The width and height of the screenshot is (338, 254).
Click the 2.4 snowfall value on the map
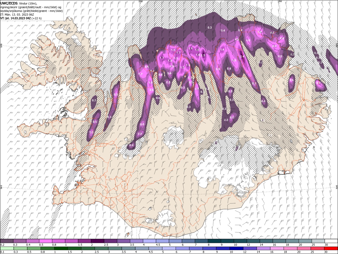click(x=242, y=56)
